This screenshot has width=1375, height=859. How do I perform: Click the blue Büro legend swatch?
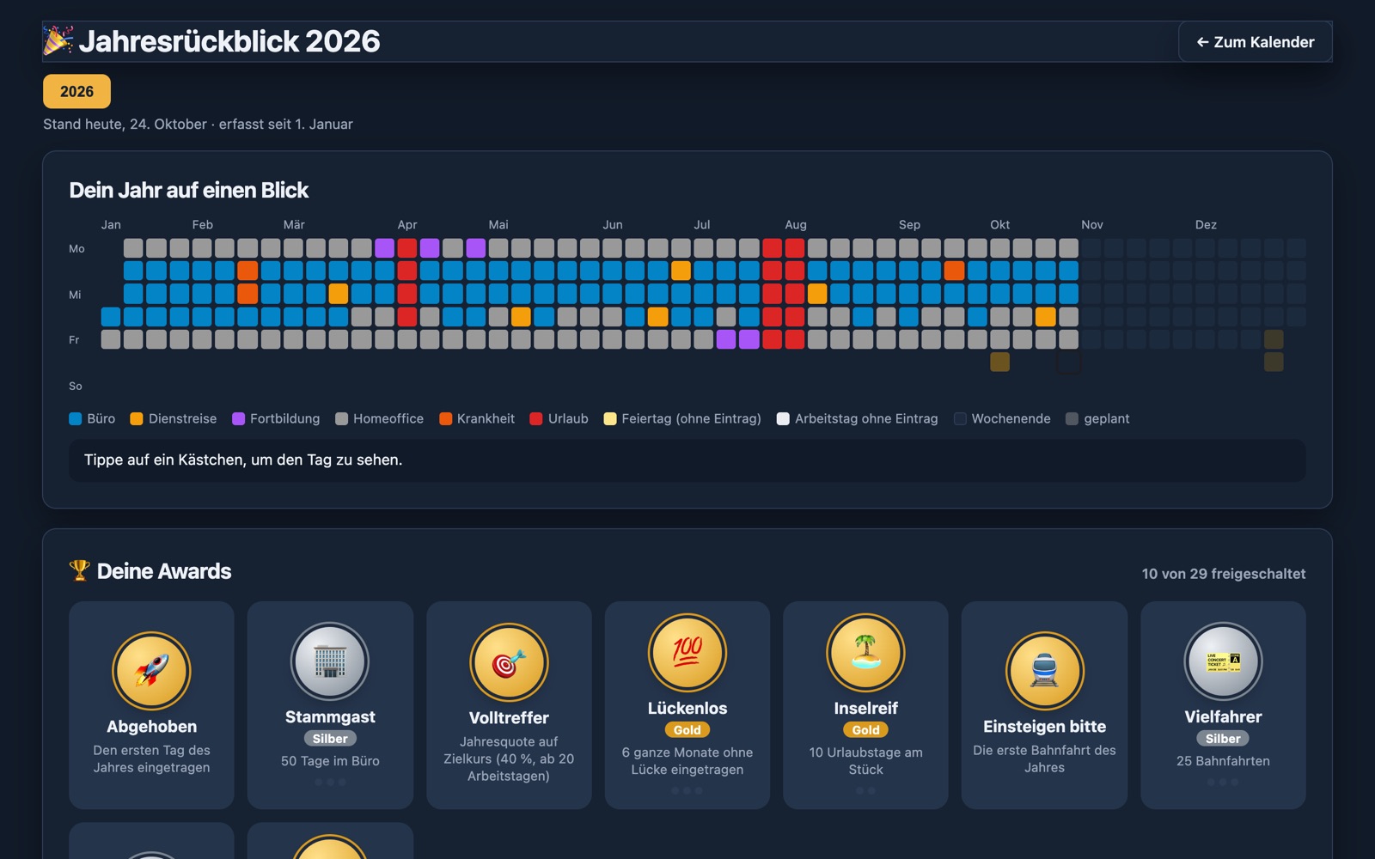(x=76, y=419)
